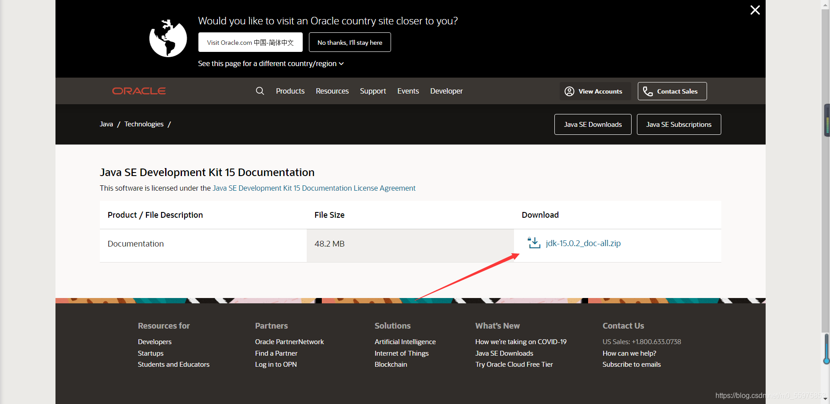Image resolution: width=830 pixels, height=404 pixels.
Task: Click the 48.2 MB file size cell
Action: click(x=410, y=246)
